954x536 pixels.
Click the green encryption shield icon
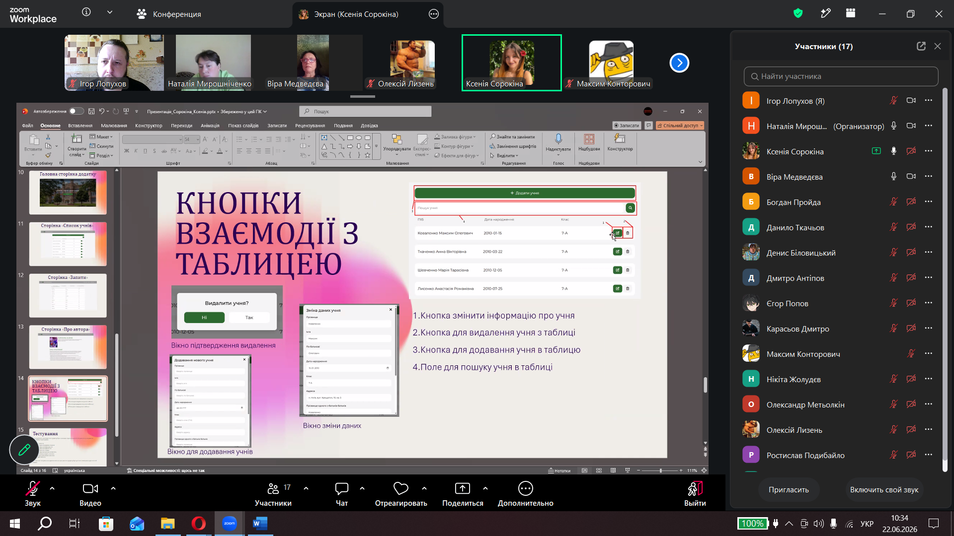798,13
